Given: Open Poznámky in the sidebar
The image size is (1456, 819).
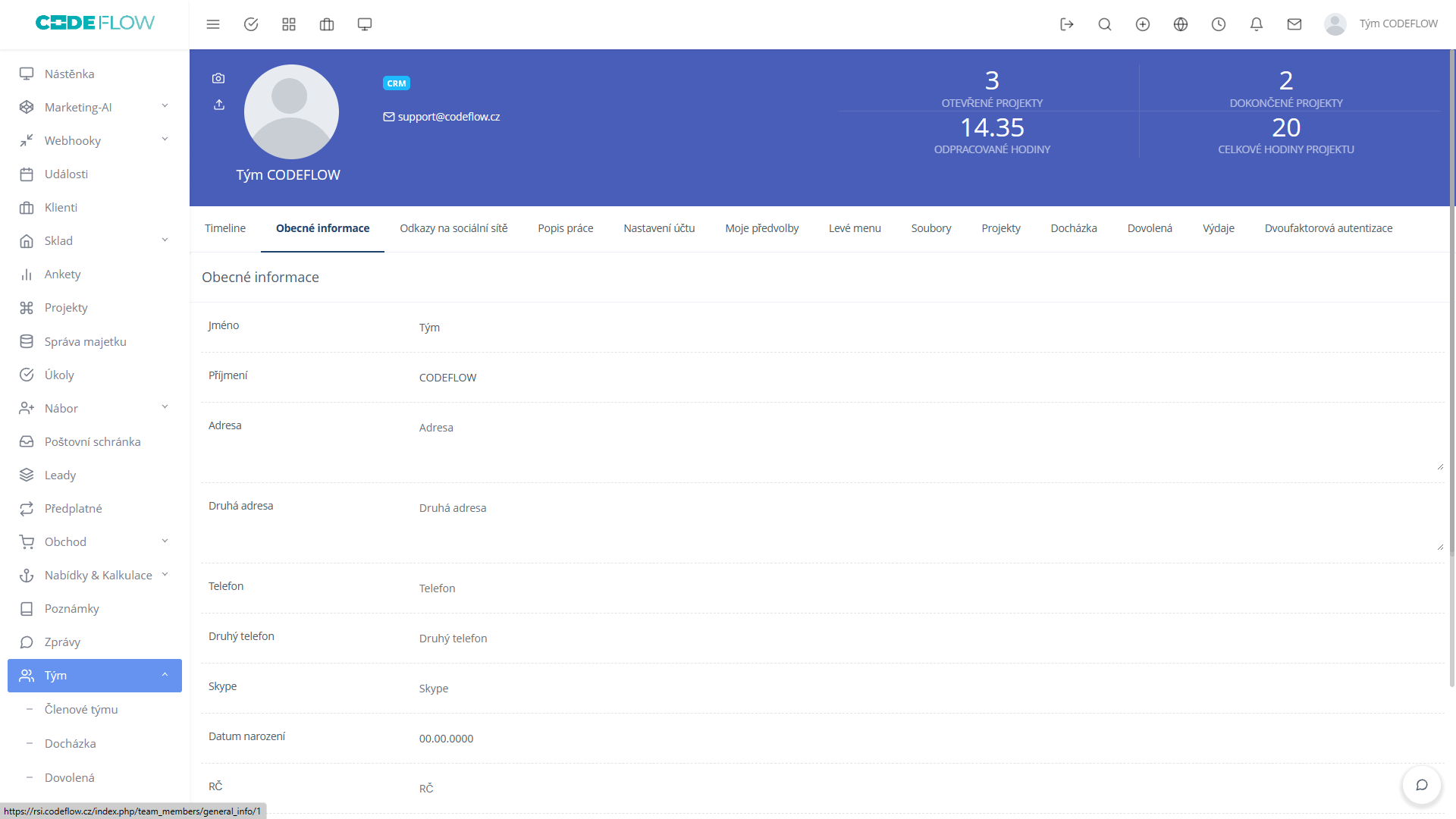Looking at the screenshot, I should pyautogui.click(x=95, y=608).
